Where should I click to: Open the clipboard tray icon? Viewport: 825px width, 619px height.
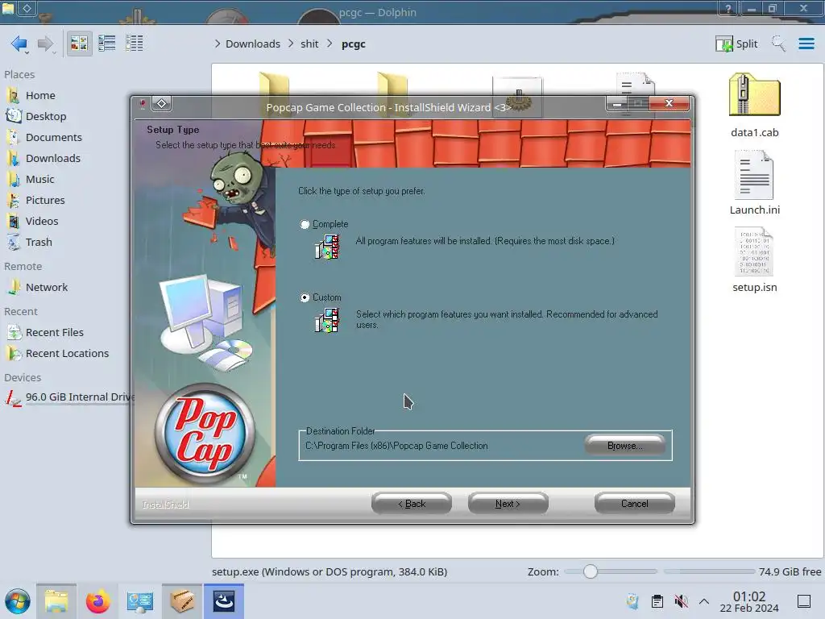pos(657,601)
